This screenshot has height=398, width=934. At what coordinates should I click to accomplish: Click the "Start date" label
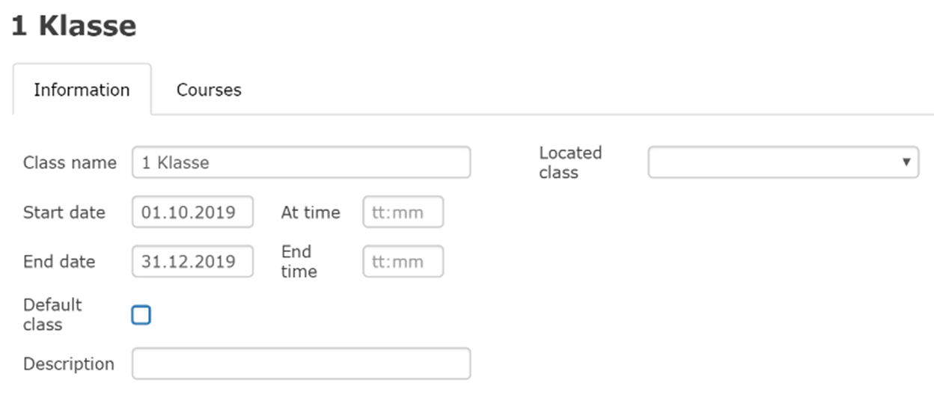click(x=64, y=212)
